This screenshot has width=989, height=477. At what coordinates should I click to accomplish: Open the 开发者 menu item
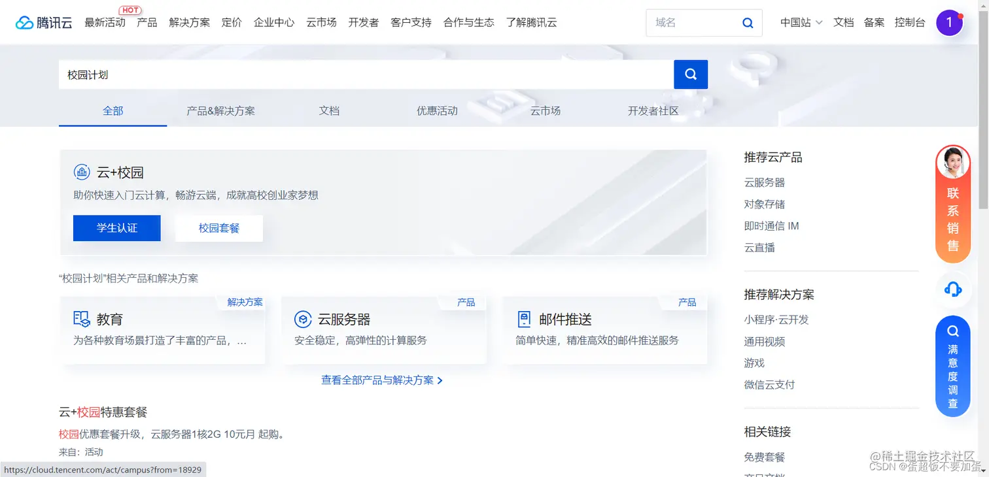click(x=364, y=22)
